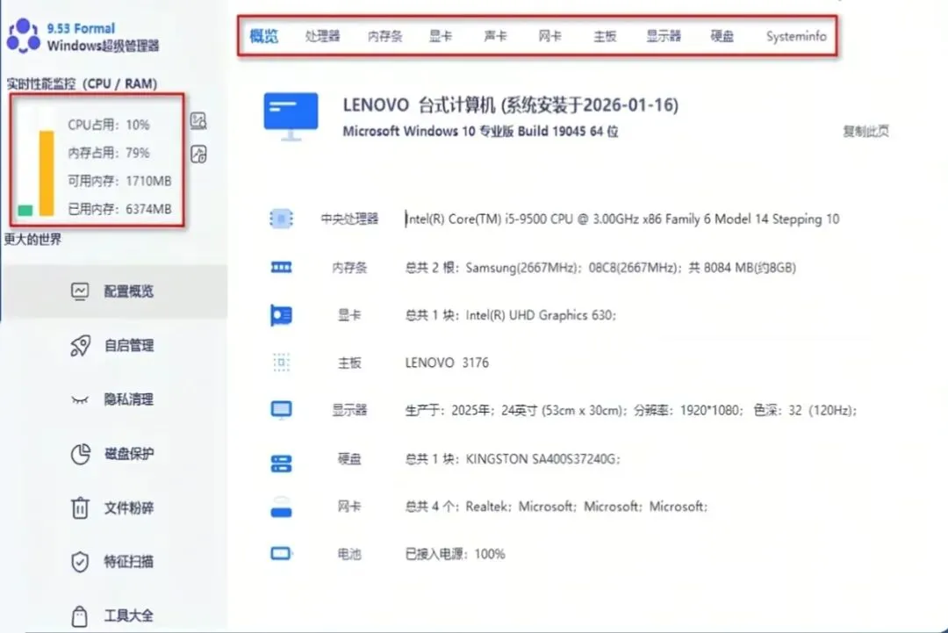Open the 主板 tab at top

605,36
